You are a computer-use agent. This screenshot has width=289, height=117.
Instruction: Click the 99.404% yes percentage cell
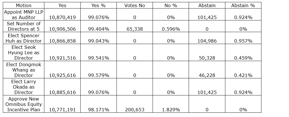pos(98,29)
